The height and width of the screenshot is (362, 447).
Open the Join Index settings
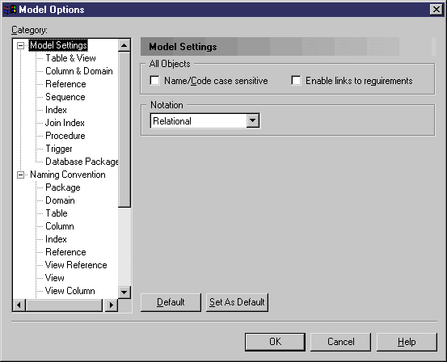coord(65,123)
